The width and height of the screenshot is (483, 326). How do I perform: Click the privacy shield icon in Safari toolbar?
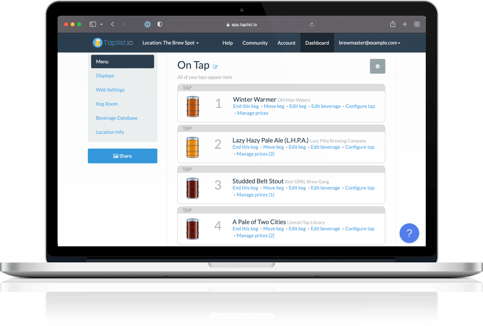[x=159, y=24]
